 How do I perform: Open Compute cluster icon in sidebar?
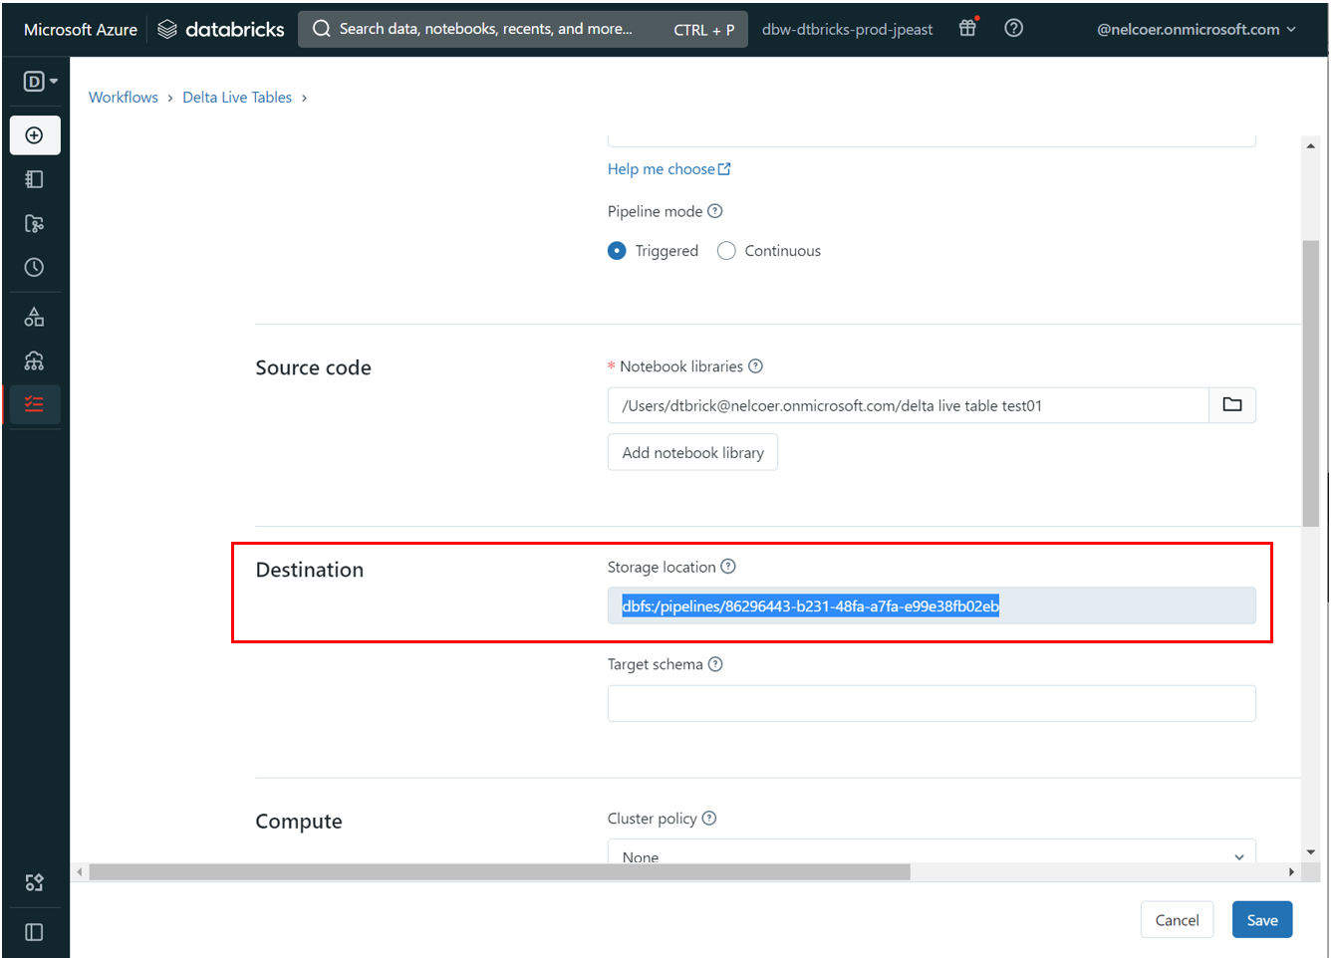[35, 360]
